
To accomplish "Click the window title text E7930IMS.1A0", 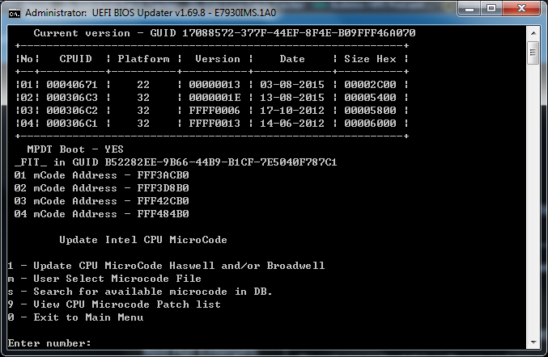I will coord(245,13).
